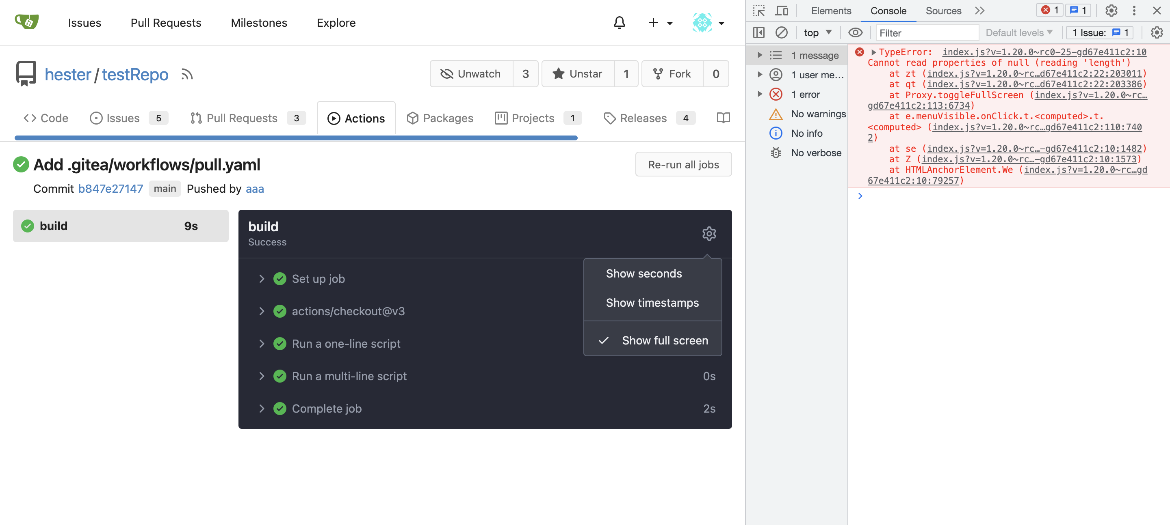1170x525 pixels.
Task: Close the DevTools panel
Action: [1157, 11]
